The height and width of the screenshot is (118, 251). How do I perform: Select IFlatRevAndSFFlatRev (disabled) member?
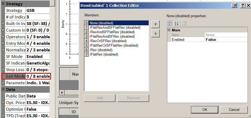[x=115, y=28]
